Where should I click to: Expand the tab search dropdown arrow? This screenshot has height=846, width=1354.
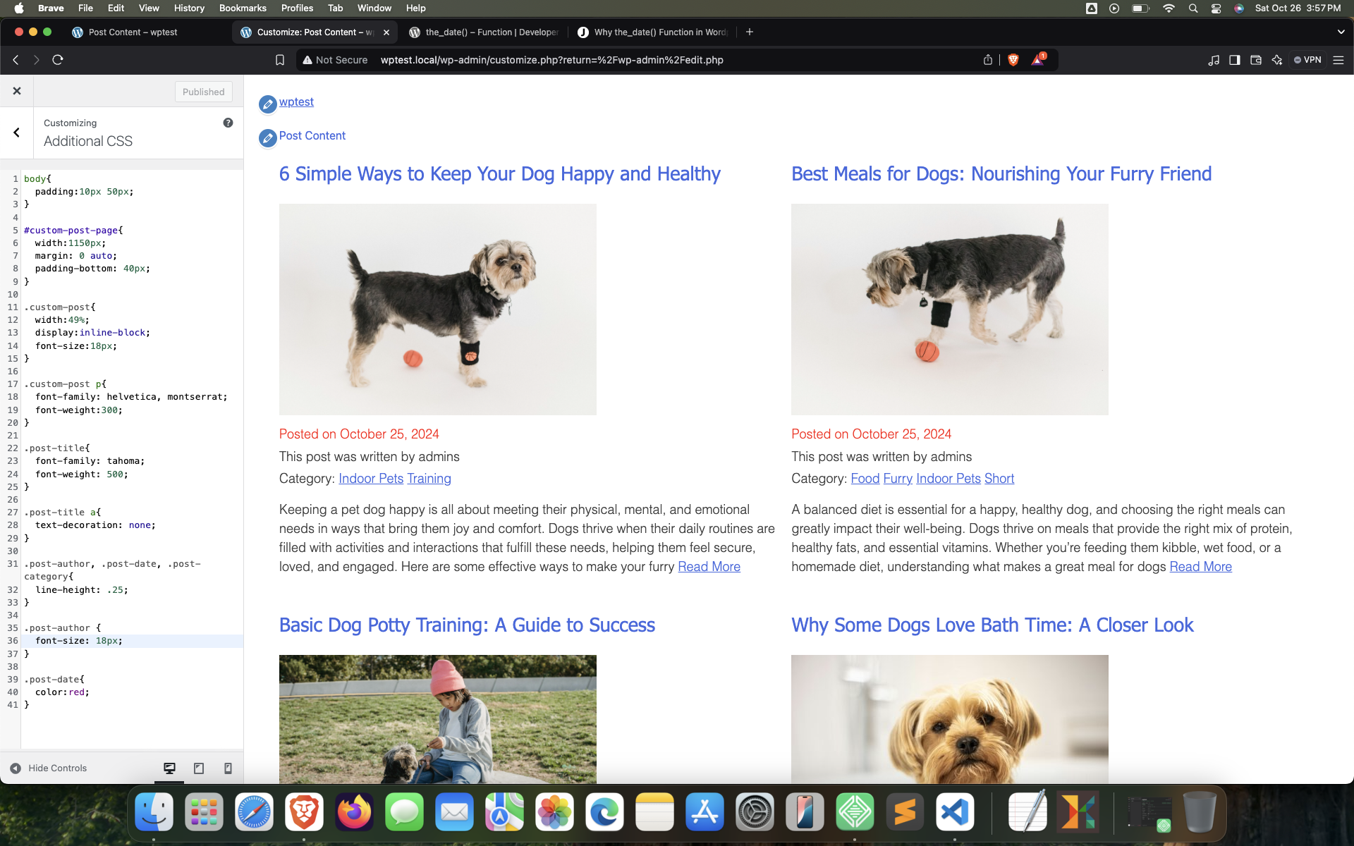click(1341, 32)
